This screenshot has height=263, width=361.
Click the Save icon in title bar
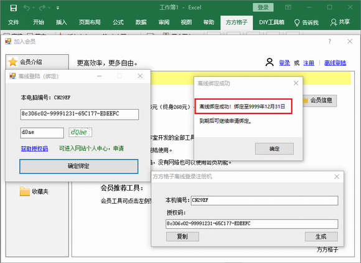(13, 8)
